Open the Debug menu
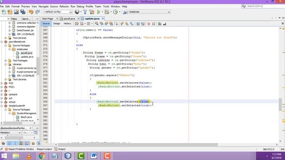Screen dimensions: 285x160 click(80, 6)
